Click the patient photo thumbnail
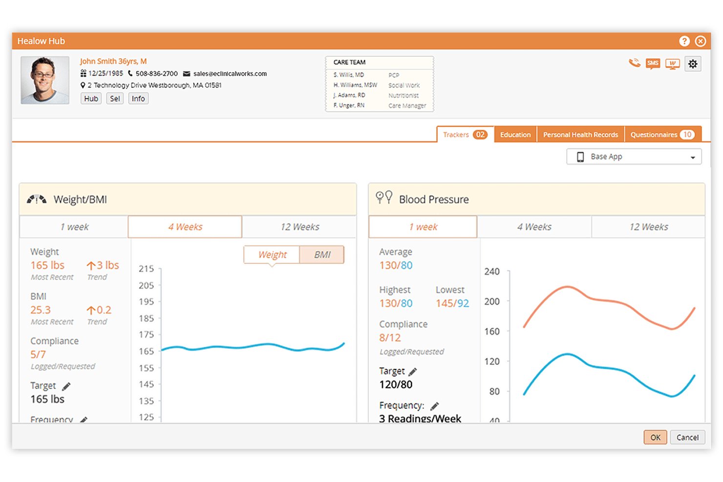Image resolution: width=723 pixels, height=482 pixels. 45,80
